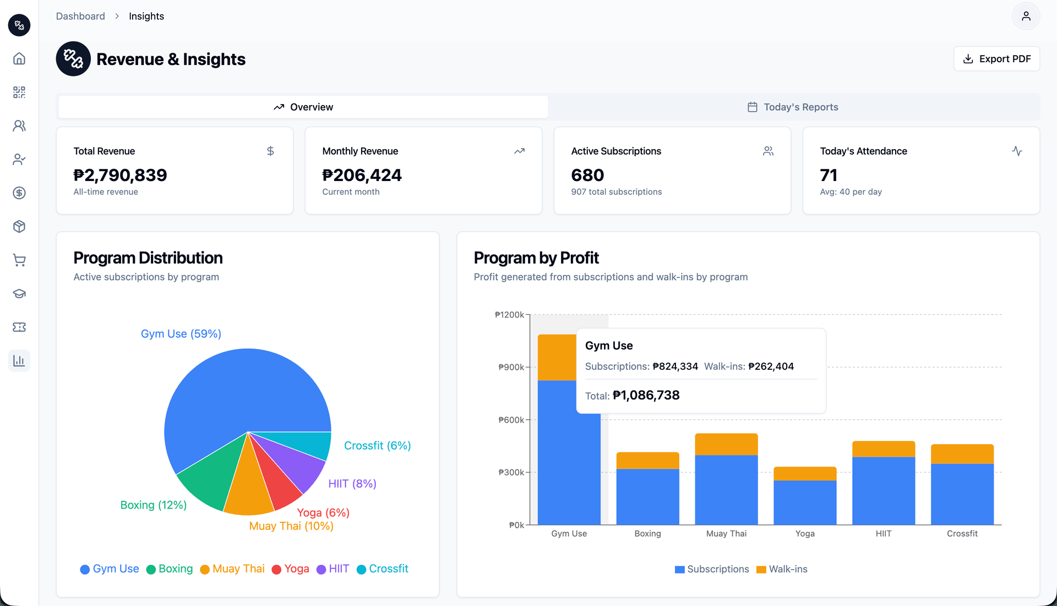1057x606 pixels.
Task: Open the ticket voucher sidebar icon
Action: (x=19, y=327)
